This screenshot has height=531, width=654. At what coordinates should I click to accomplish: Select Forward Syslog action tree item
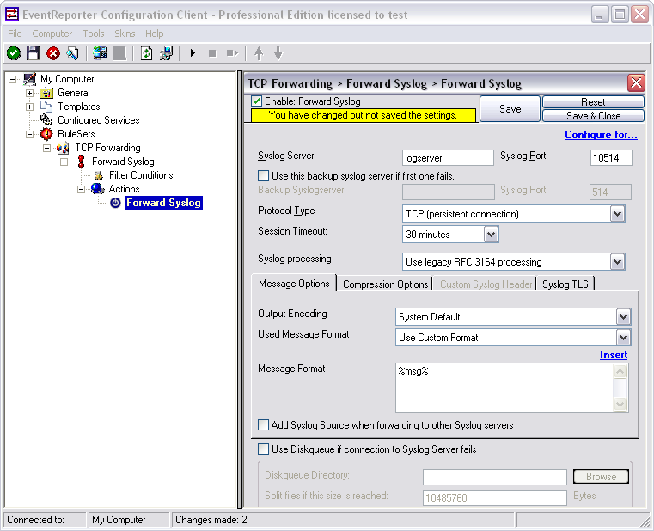coord(163,203)
